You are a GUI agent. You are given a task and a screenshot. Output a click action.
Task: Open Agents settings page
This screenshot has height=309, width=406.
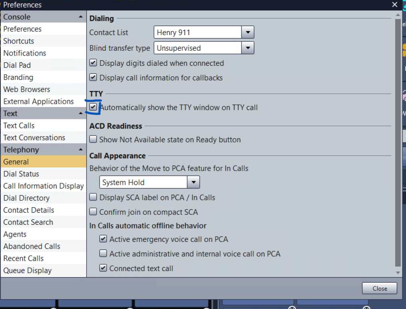click(44, 234)
